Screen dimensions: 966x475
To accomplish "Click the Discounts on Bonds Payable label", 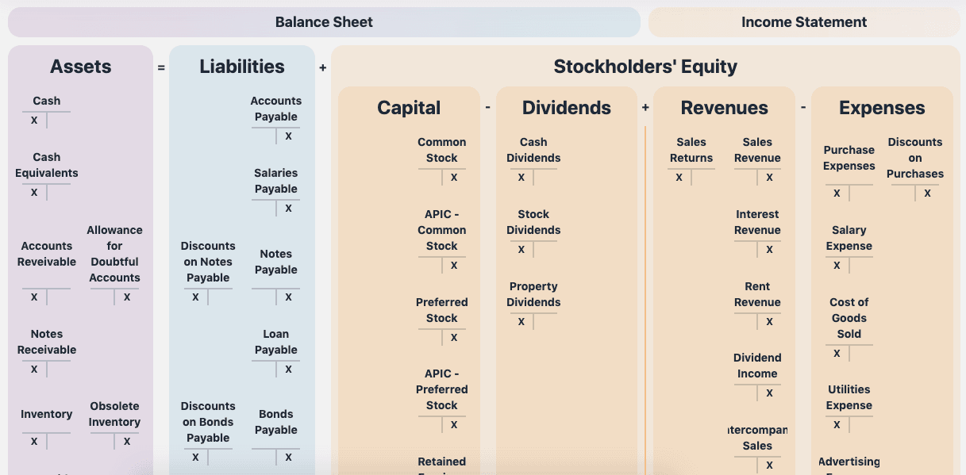I will (x=208, y=422).
